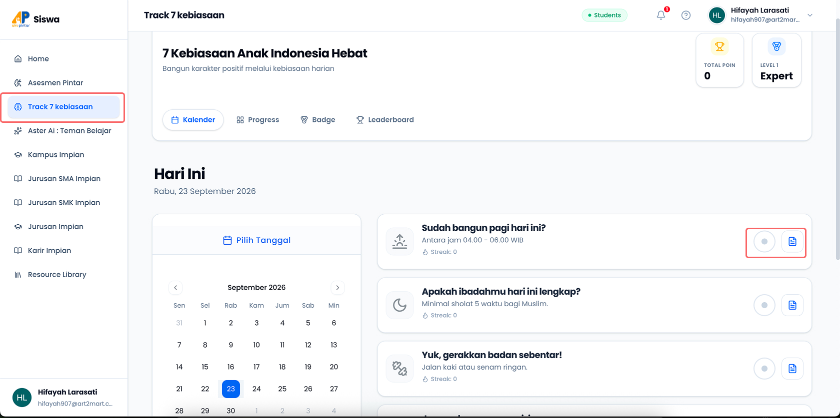This screenshot has width=840, height=418.
Task: Open note for Sudah bangun pagi habit
Action: point(792,241)
